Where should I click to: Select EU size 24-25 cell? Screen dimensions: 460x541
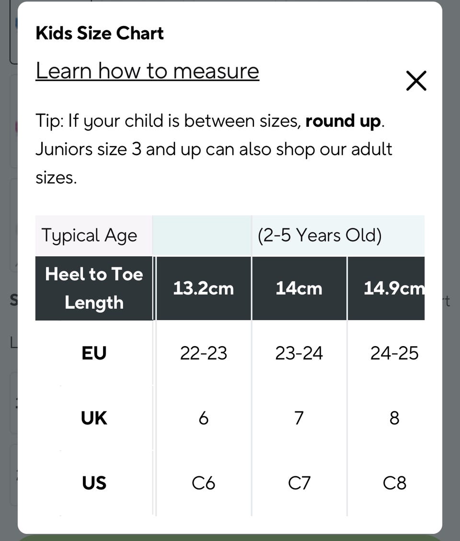[x=394, y=353]
